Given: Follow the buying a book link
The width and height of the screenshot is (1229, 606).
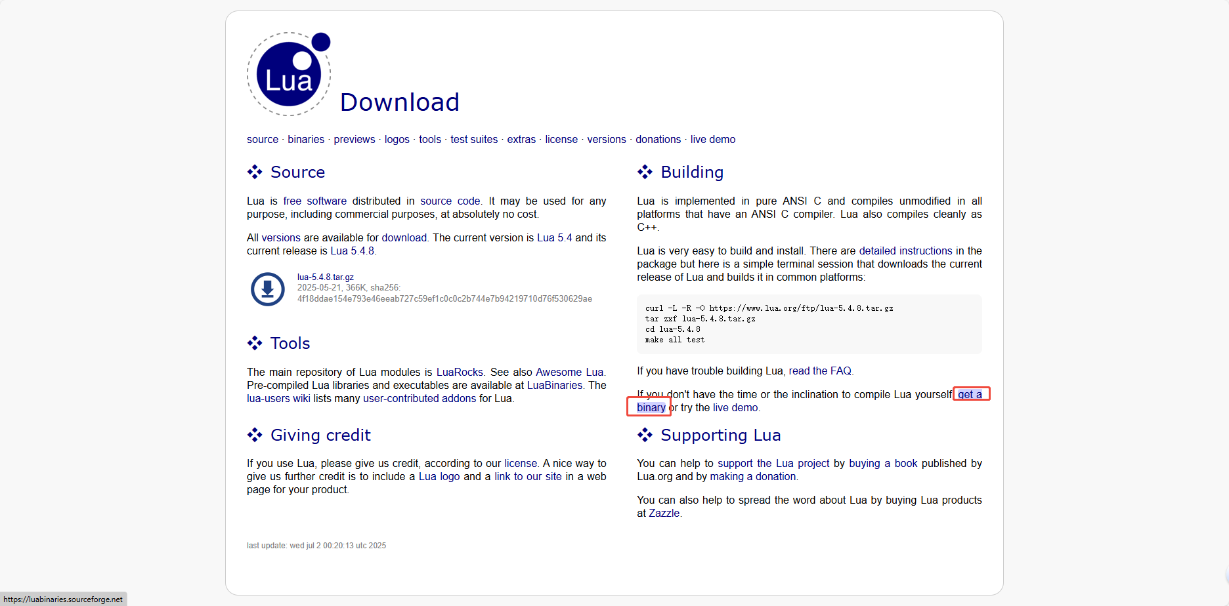Looking at the screenshot, I should (x=883, y=463).
